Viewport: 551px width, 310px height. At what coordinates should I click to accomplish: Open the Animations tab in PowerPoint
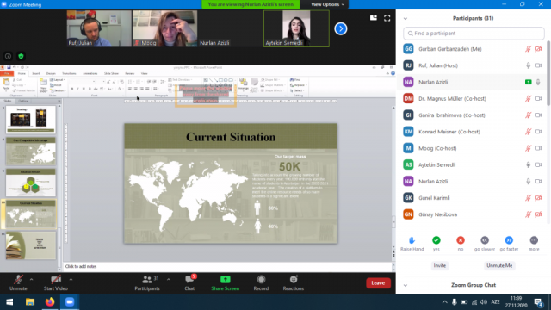pyautogui.click(x=90, y=74)
